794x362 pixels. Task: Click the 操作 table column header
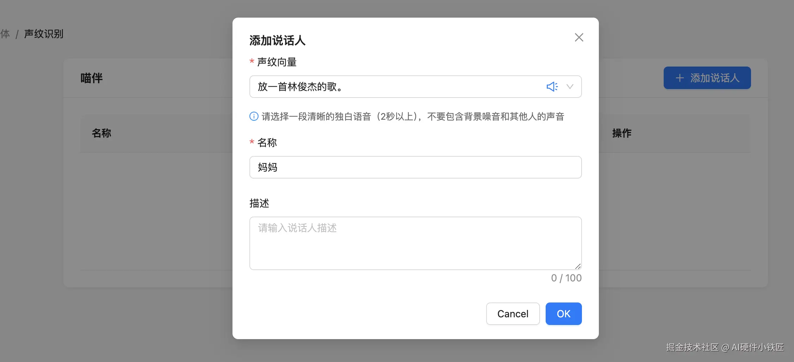point(622,133)
